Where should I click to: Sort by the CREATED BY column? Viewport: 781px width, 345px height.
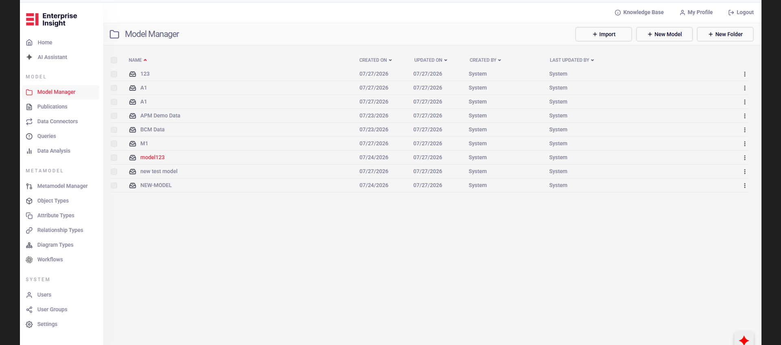(485, 60)
